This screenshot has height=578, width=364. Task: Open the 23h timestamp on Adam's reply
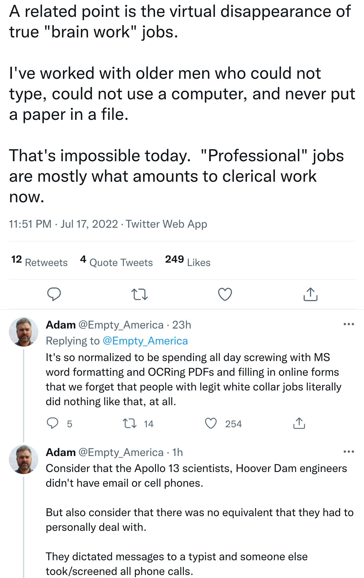pos(182,325)
